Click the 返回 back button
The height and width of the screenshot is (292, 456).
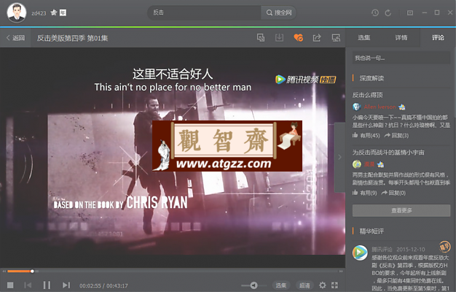(x=15, y=37)
